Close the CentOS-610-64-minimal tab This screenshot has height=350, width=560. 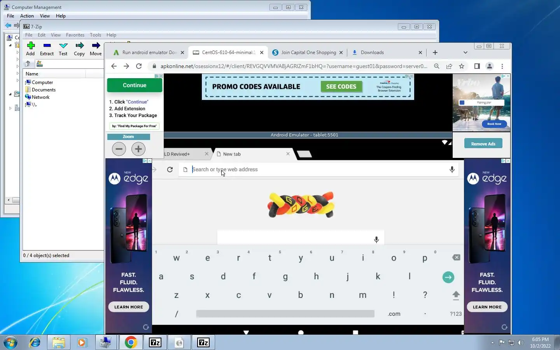[x=262, y=52]
